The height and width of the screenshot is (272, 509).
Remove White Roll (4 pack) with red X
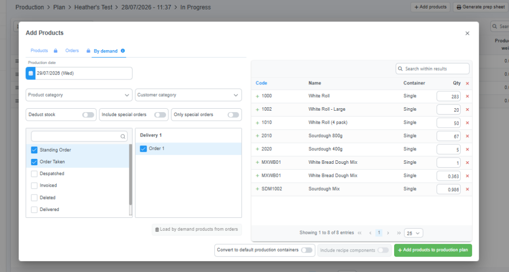coord(467,123)
